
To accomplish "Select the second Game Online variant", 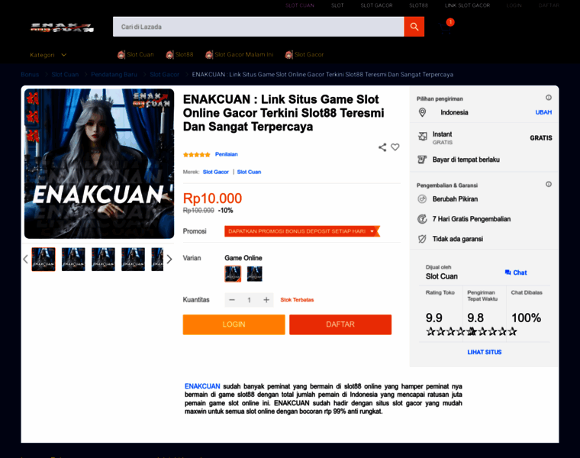I will coord(254,274).
